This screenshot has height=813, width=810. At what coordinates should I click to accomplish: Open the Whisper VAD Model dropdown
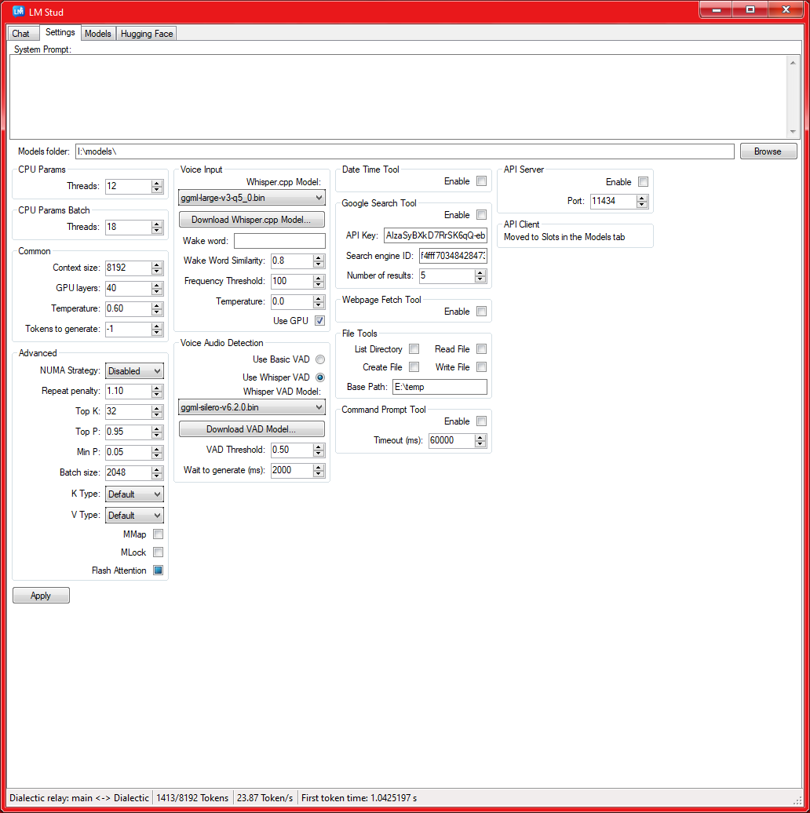[251, 407]
